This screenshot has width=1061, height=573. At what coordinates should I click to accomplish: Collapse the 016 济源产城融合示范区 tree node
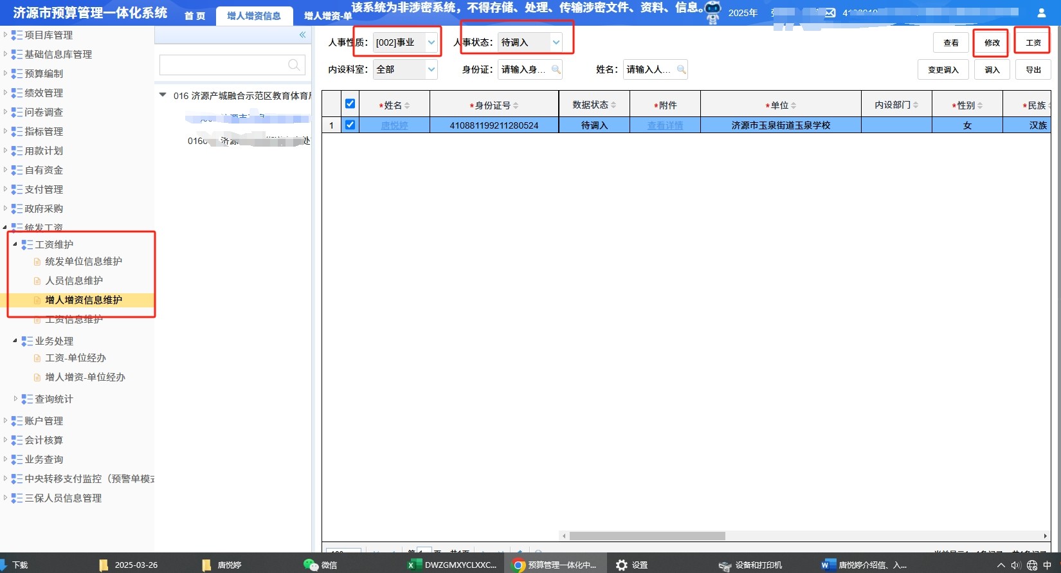tap(163, 95)
